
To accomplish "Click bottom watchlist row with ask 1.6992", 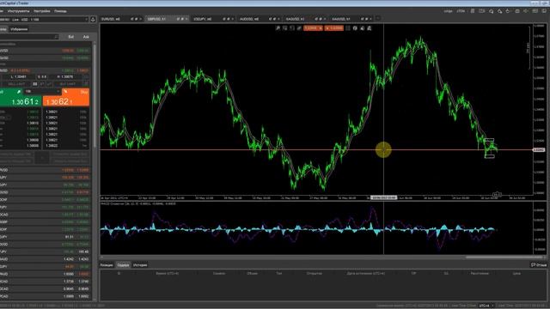I will tap(45, 296).
